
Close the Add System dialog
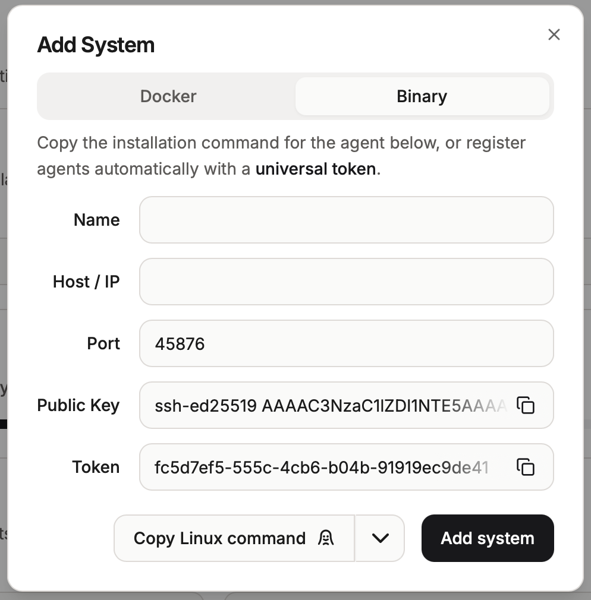pyautogui.click(x=554, y=34)
